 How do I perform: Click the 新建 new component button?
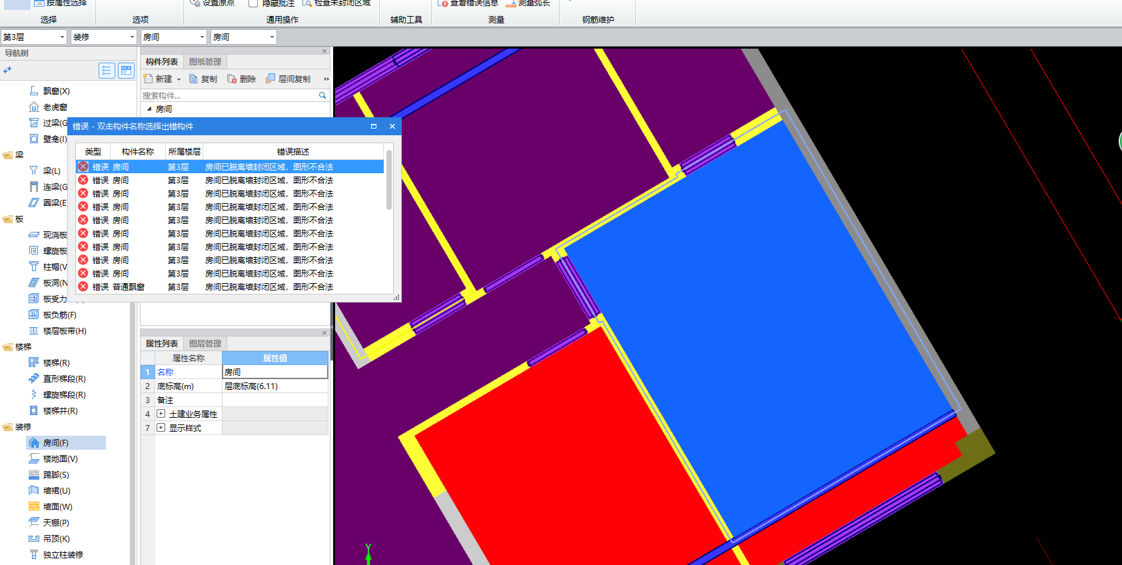pyautogui.click(x=158, y=79)
